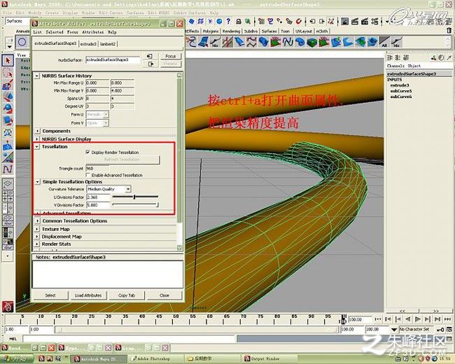
Task: Select the Universal Manipulator tool
Action: tap(8, 133)
